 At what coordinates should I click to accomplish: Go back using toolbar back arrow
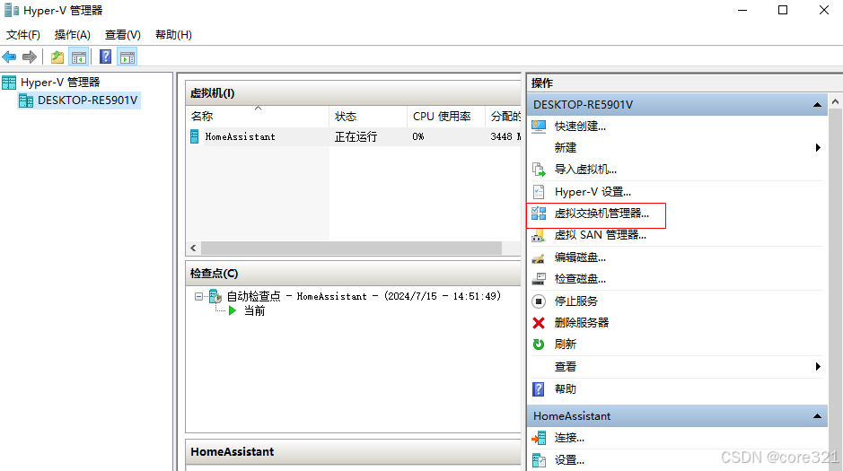click(9, 57)
